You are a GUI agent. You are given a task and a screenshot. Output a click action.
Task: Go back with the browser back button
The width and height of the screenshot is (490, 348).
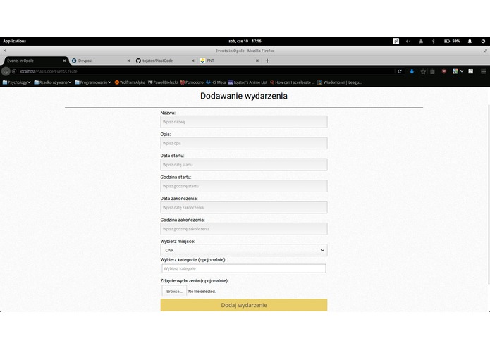click(6, 71)
